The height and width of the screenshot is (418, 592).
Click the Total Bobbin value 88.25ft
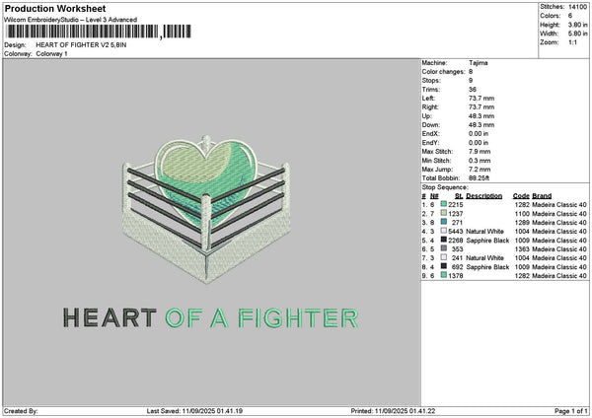click(x=479, y=178)
